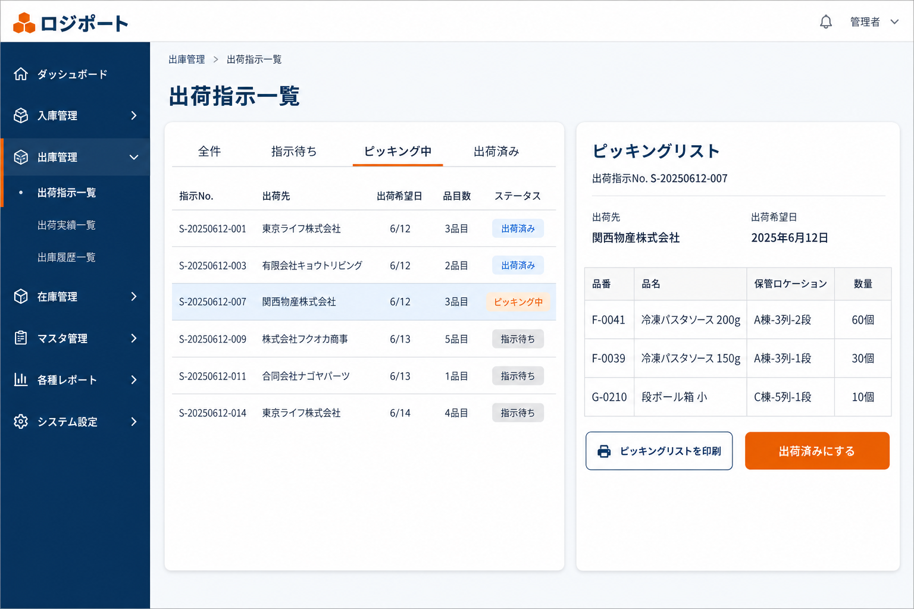Image resolution: width=914 pixels, height=609 pixels.
Task: Expand the 在庫管理 chevron
Action: pyautogui.click(x=134, y=296)
